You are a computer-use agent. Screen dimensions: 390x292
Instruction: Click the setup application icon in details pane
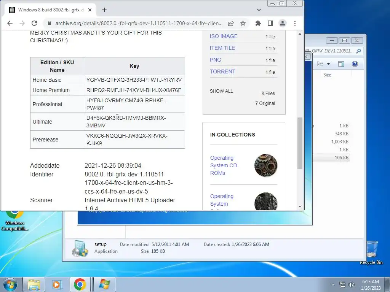80,248
